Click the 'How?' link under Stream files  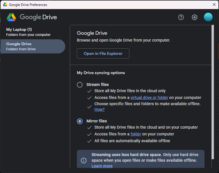click(99, 109)
